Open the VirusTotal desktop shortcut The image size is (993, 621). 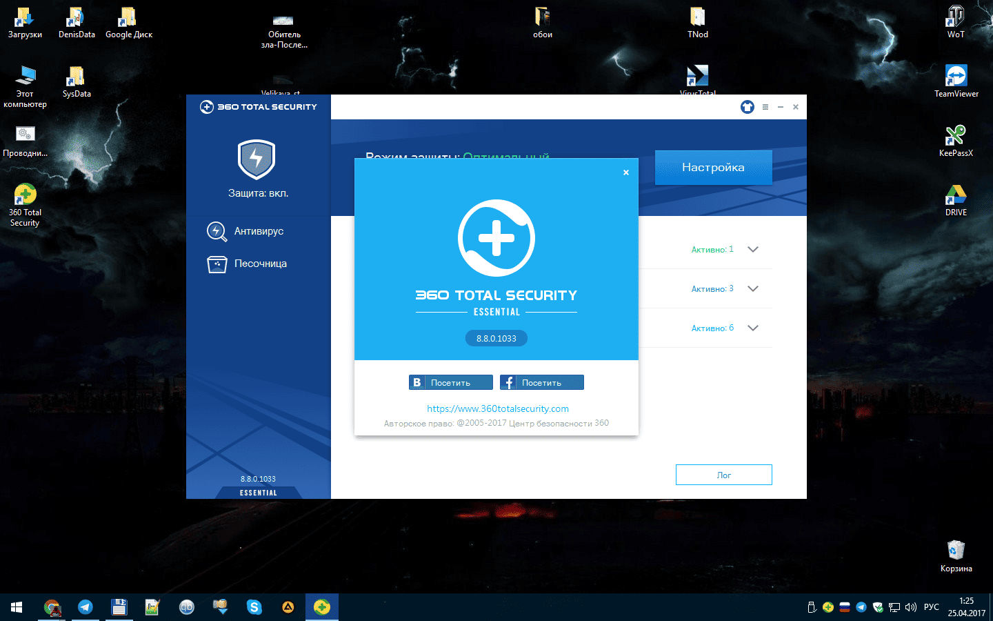click(x=698, y=79)
